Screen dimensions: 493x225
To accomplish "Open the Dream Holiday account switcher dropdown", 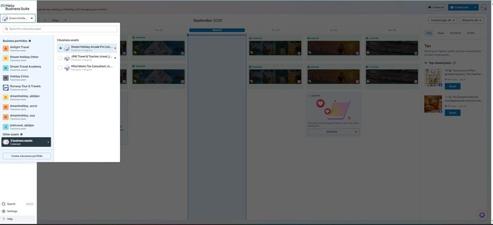I will pos(18,18).
